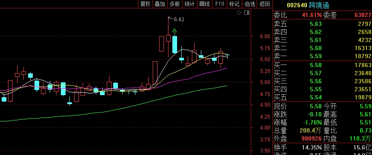Click the 总量 value 200.4万

(311, 130)
